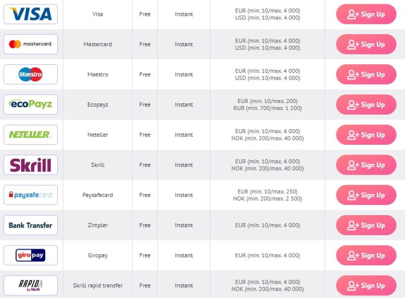
Task: Click the Maestro logo icon
Action: (30, 74)
